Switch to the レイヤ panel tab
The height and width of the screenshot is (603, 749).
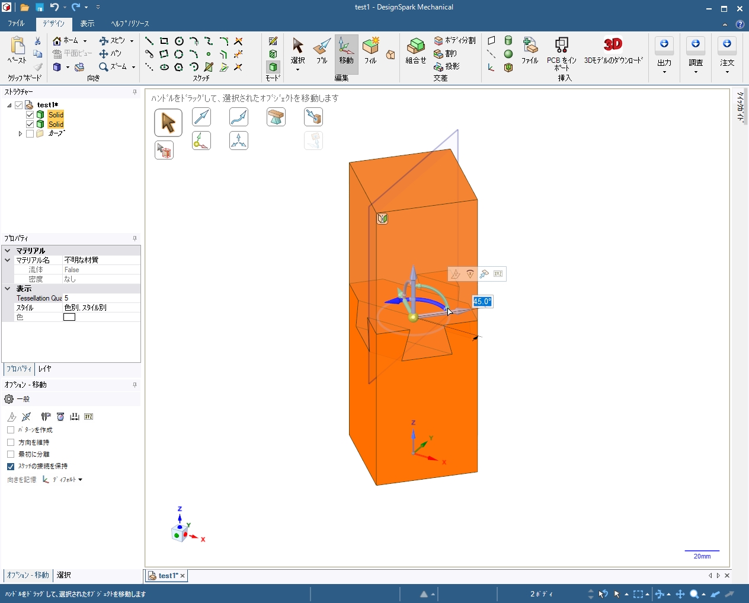pyautogui.click(x=44, y=369)
